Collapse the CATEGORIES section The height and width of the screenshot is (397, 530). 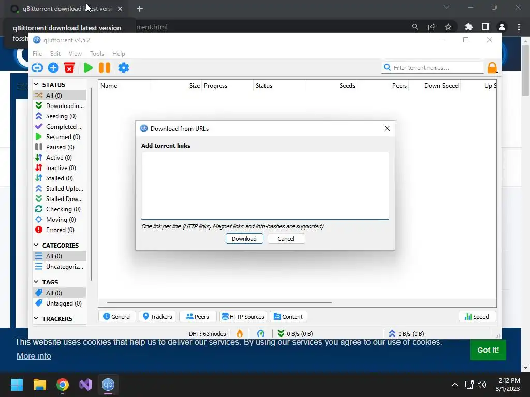[37, 245]
